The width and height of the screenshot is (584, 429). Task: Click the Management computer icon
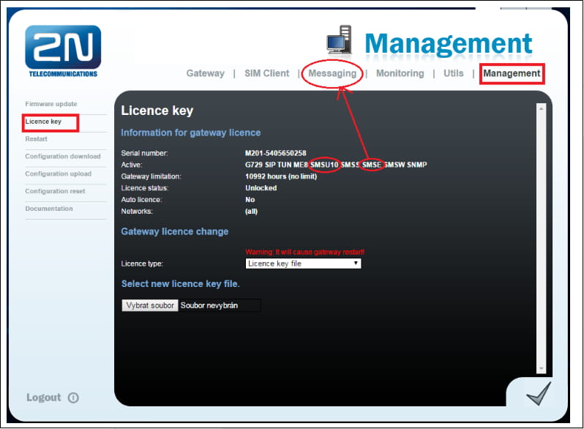(x=339, y=39)
